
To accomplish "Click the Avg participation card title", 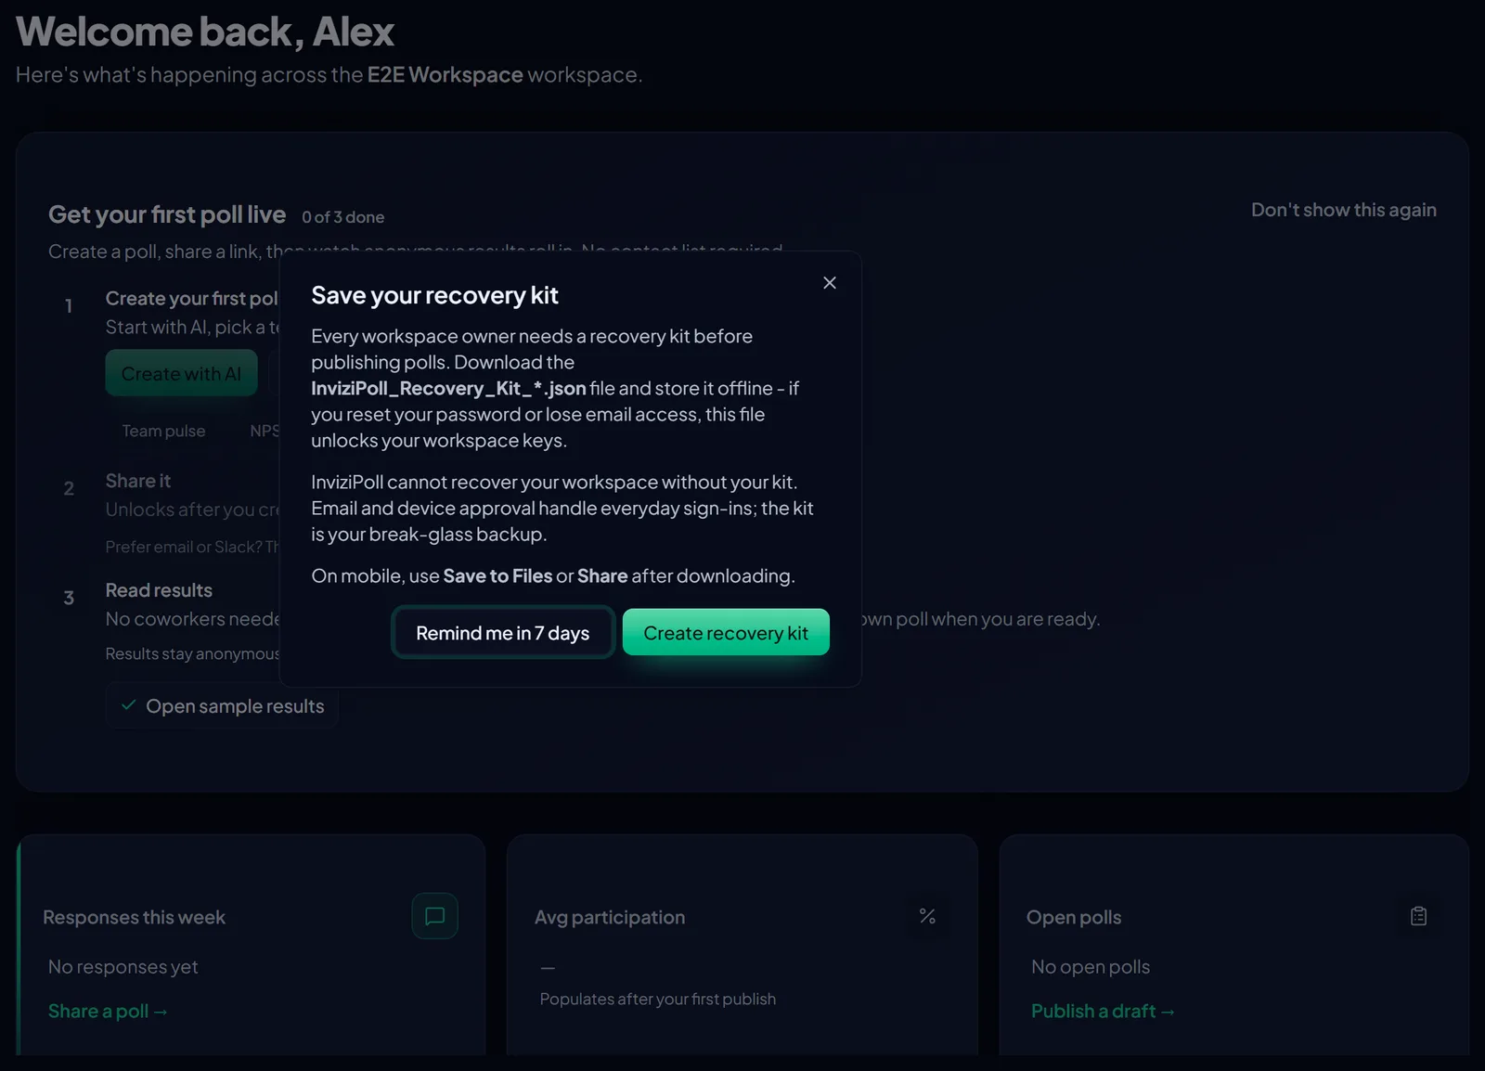I will pyautogui.click(x=610, y=917).
